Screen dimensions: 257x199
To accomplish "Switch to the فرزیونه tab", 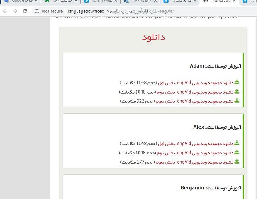I will pyautogui.click(x=139, y=1).
